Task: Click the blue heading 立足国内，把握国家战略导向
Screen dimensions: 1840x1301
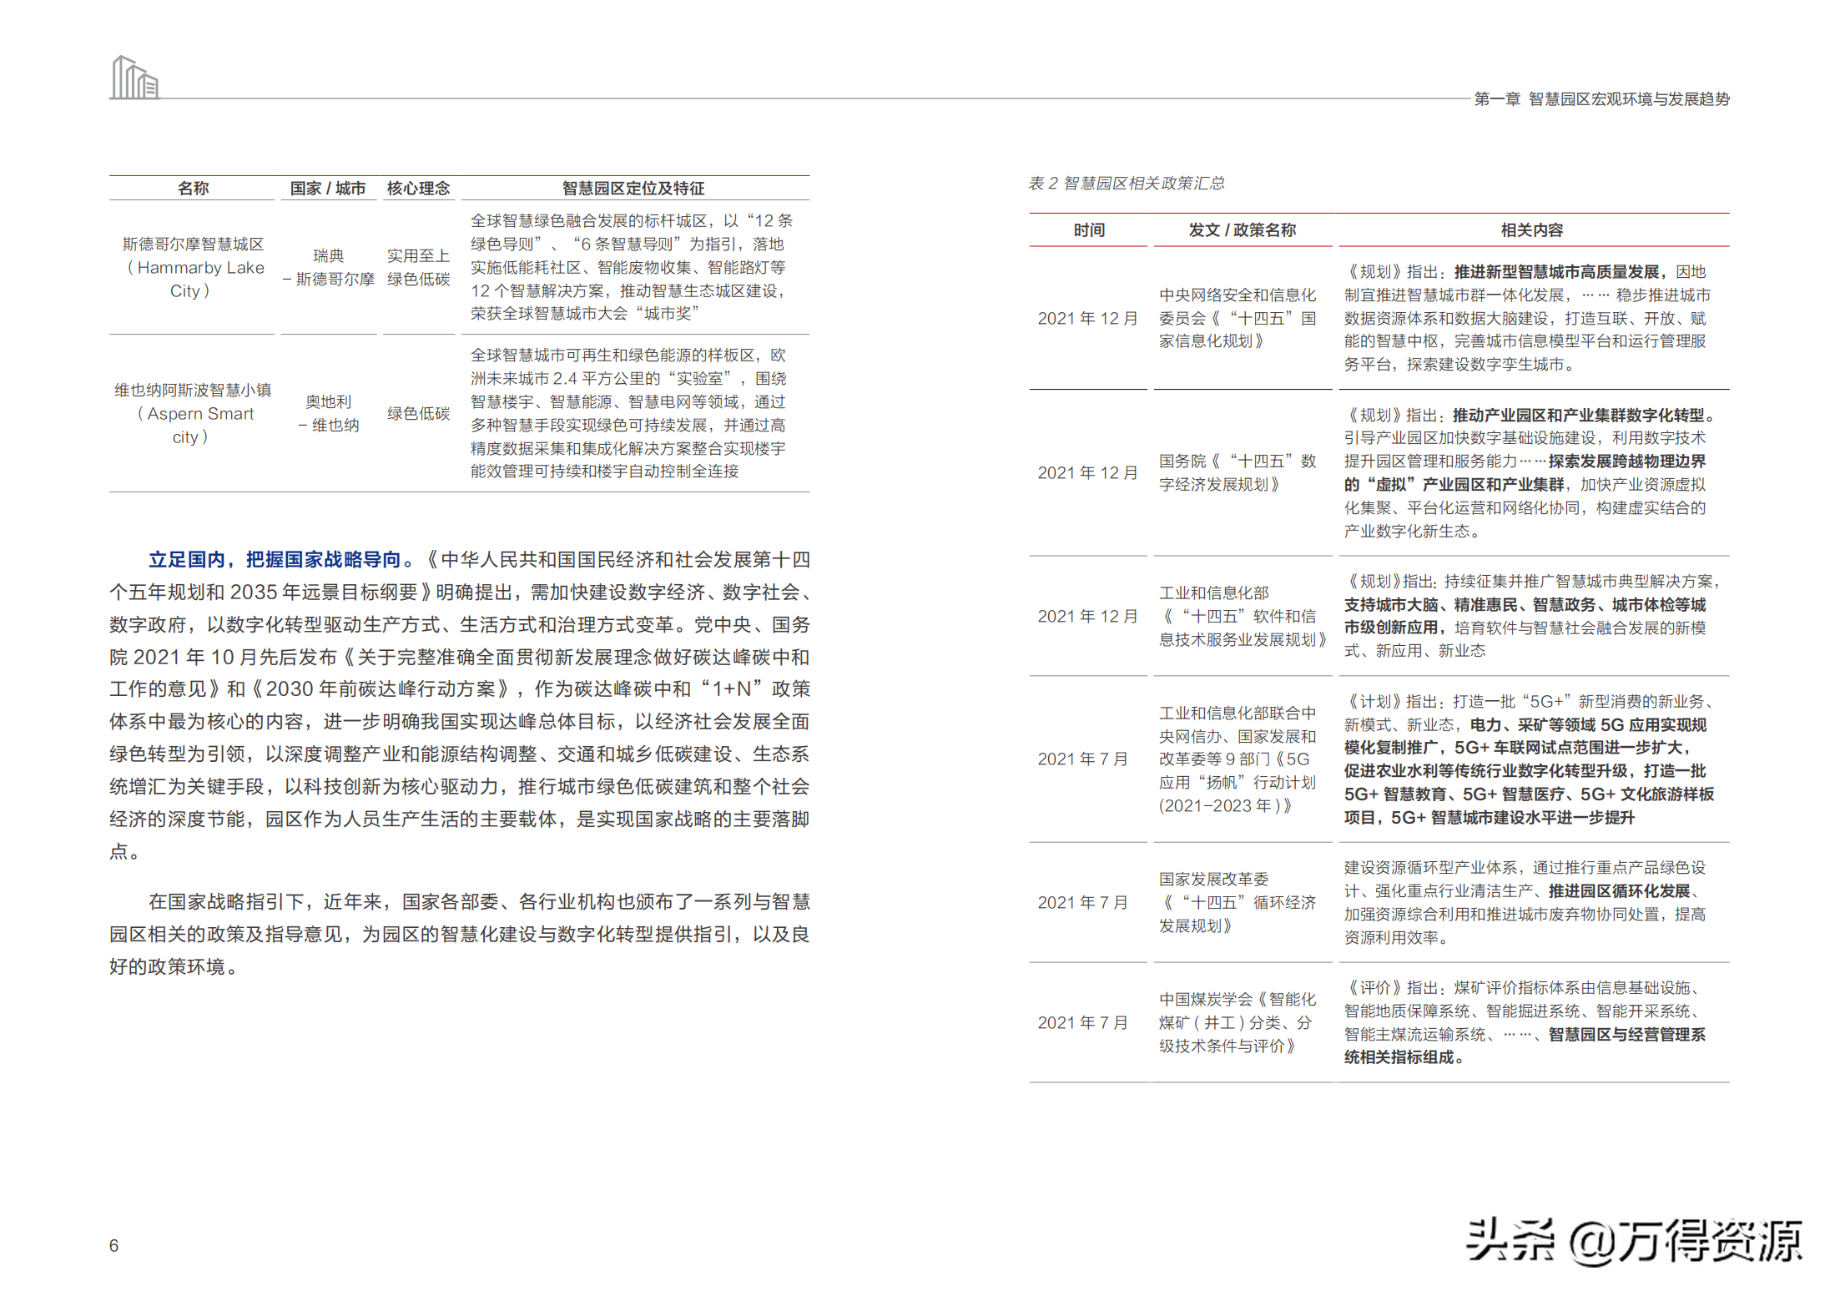Action: tap(281, 560)
